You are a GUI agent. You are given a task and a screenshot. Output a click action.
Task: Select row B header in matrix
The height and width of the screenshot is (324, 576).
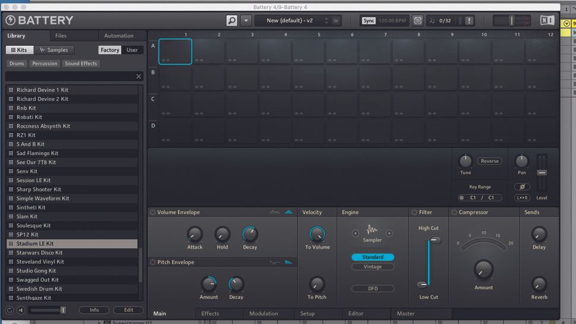click(153, 73)
